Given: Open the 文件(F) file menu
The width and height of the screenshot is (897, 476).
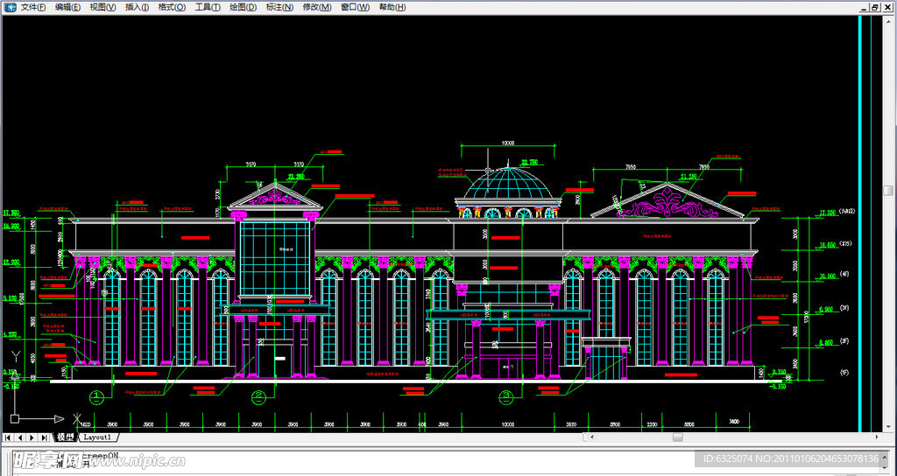Looking at the screenshot, I should click(33, 7).
